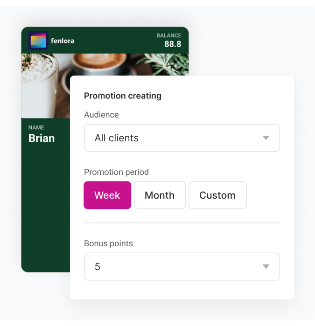Click the Bonus points field label

point(108,243)
